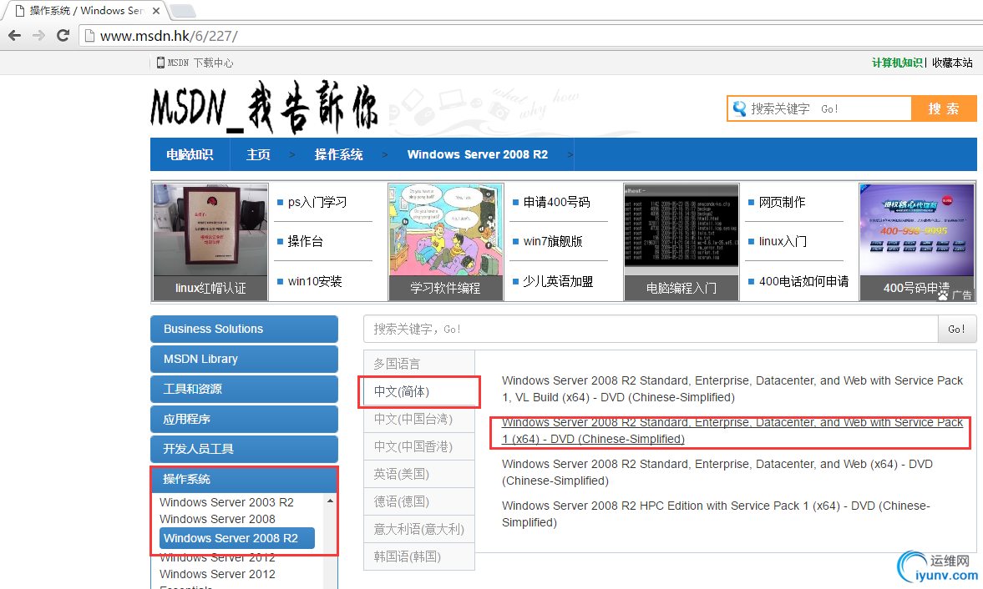Click the browser back arrow
The image size is (983, 589).
point(14,36)
